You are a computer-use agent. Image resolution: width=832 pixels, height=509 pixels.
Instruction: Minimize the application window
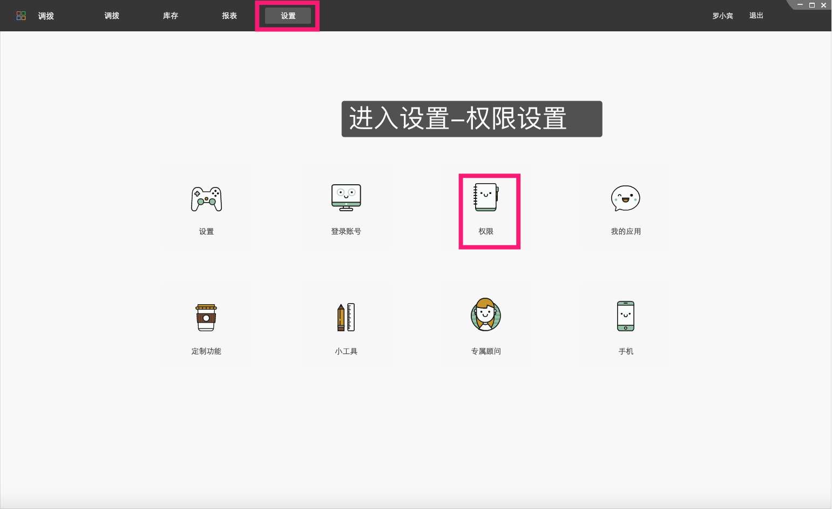(800, 5)
